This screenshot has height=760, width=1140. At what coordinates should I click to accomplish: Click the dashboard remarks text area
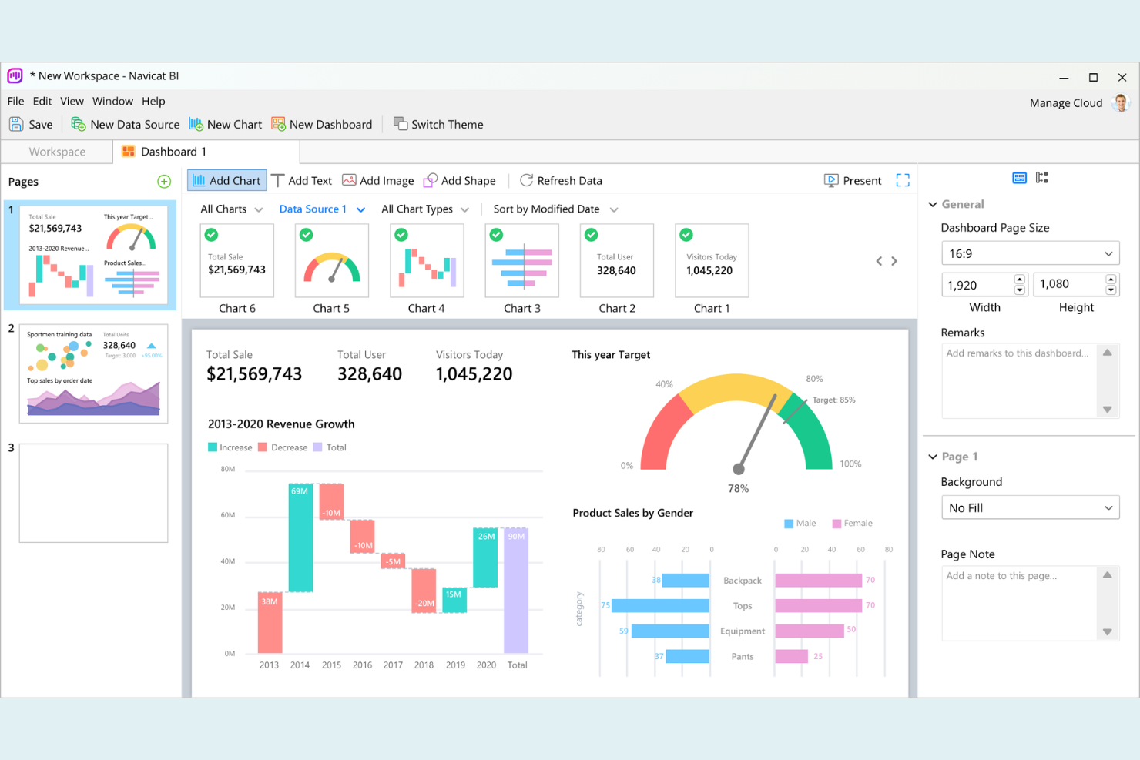1018,381
